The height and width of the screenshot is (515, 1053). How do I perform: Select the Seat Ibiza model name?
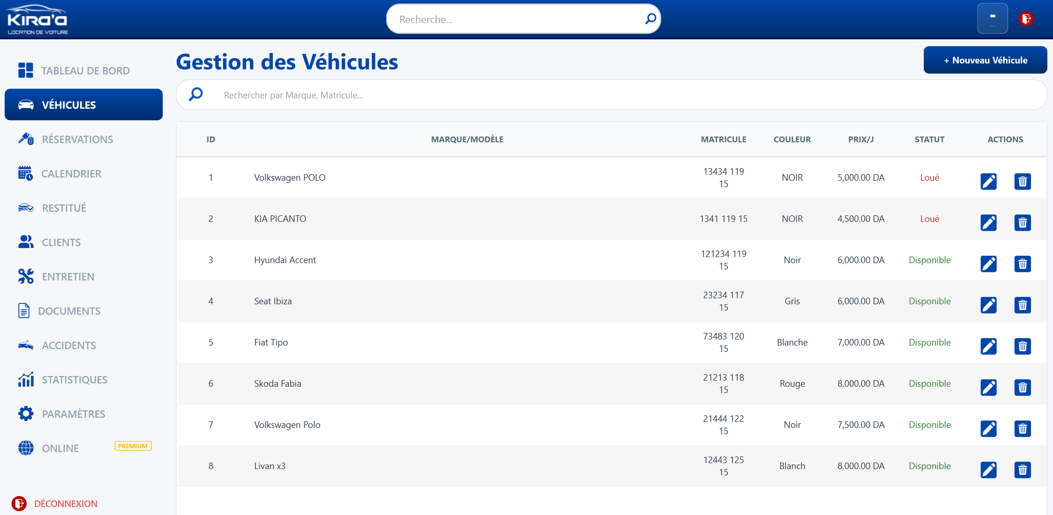[x=273, y=301]
